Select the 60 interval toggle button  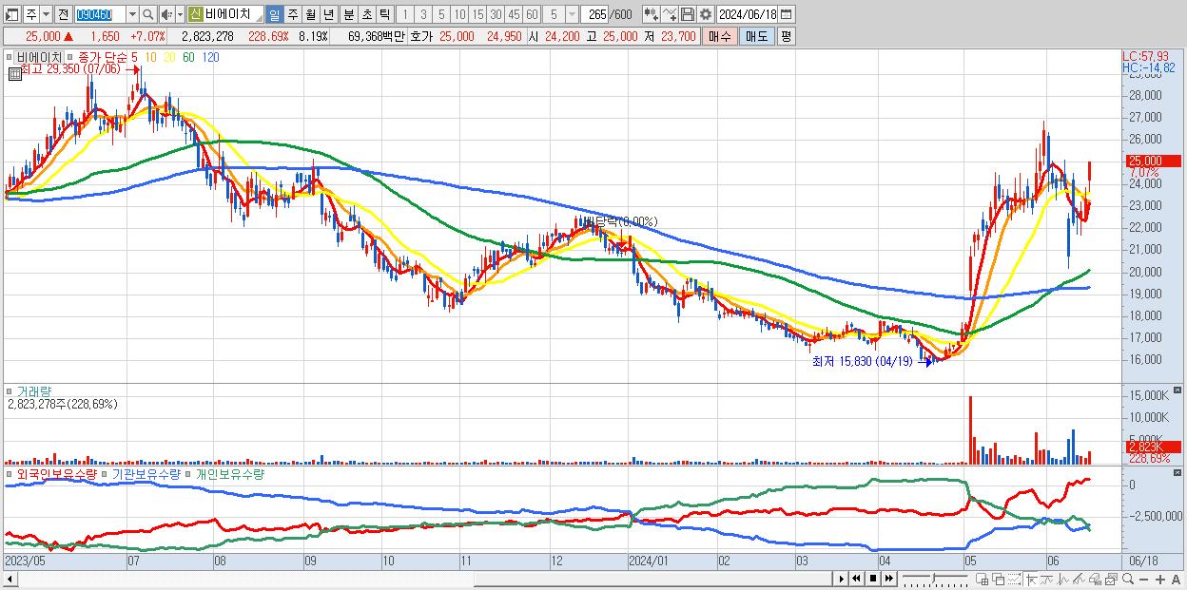[x=532, y=15]
